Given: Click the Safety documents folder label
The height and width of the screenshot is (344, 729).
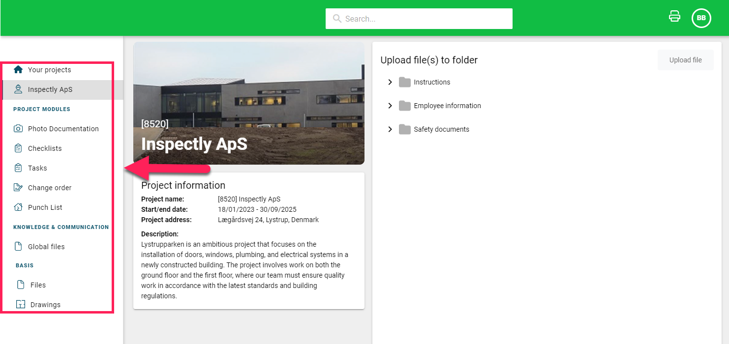Looking at the screenshot, I should pos(441,129).
